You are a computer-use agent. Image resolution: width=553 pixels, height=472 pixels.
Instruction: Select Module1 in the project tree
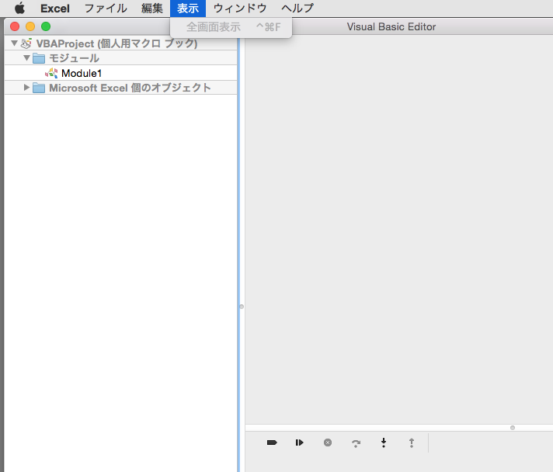coord(82,73)
